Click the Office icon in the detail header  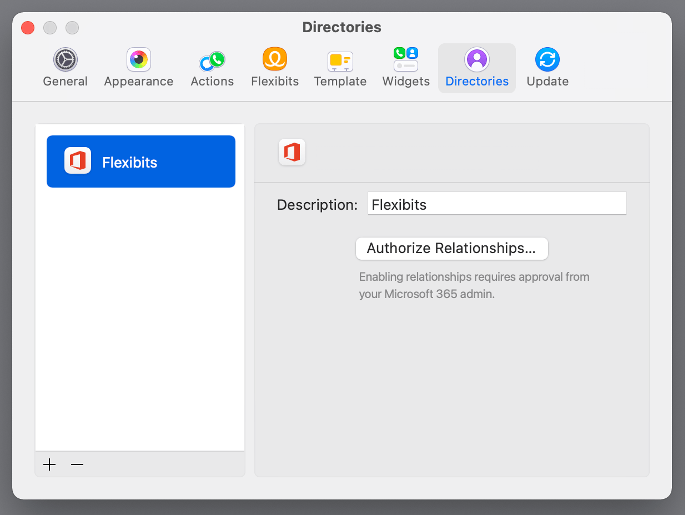tap(292, 152)
